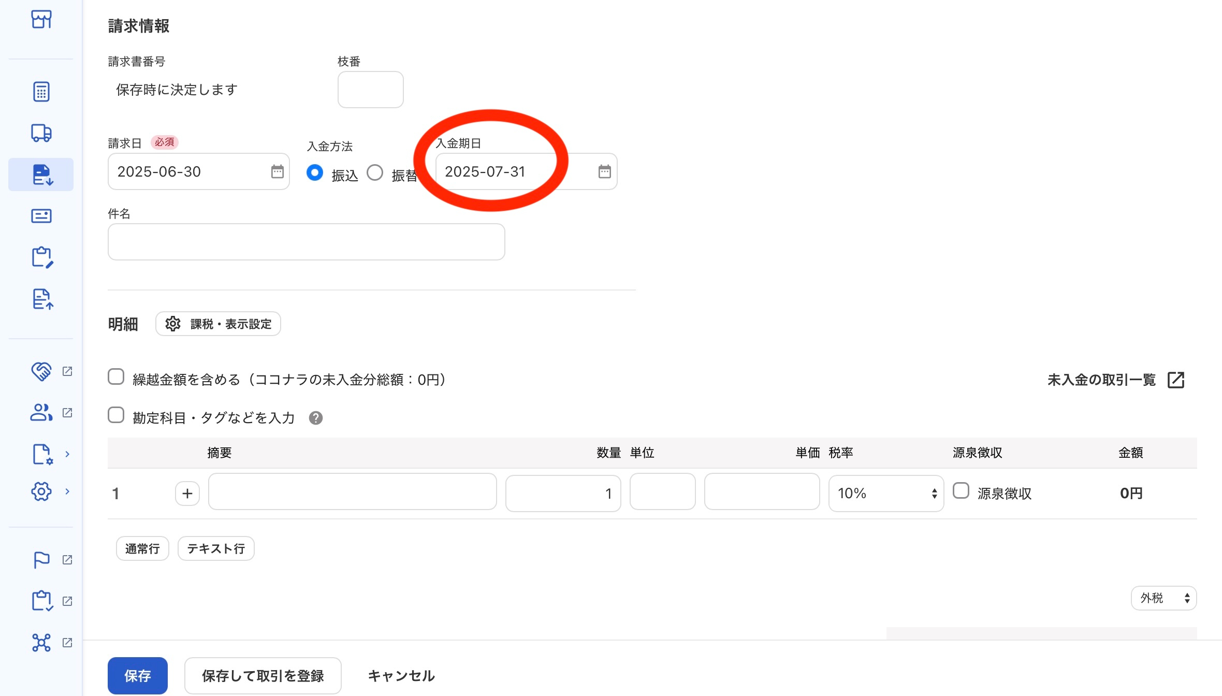Screen dimensions: 1222x696
Task: Click inside the 件名 subject input field
Action: 305,241
